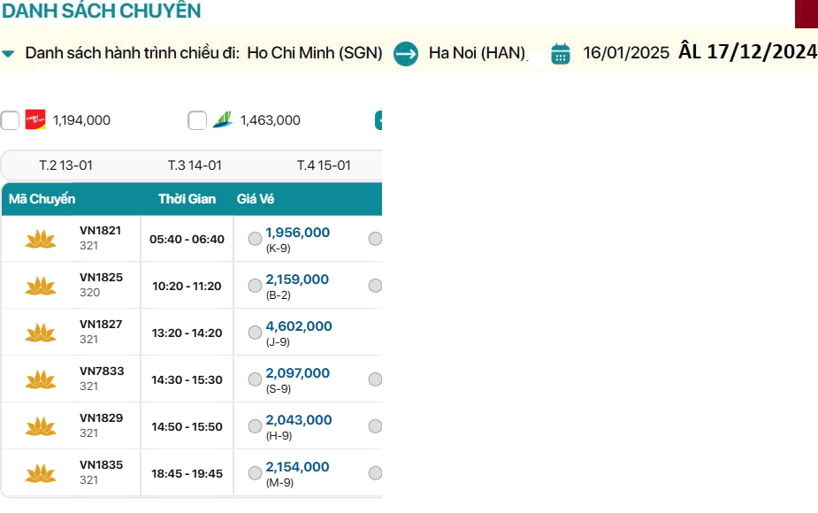Click the 2,043,000 price link for VN1829

(299, 420)
